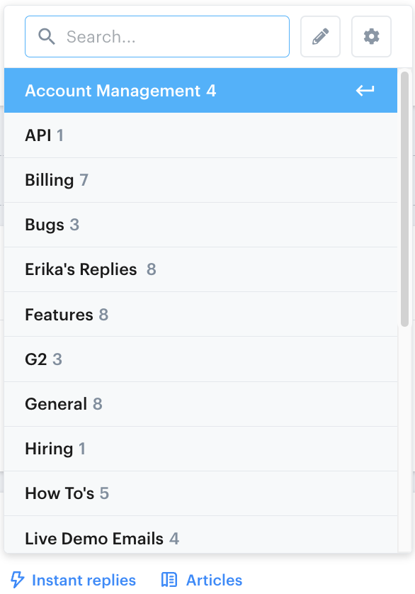Open the Features category
This screenshot has width=415, height=594.
200,315
